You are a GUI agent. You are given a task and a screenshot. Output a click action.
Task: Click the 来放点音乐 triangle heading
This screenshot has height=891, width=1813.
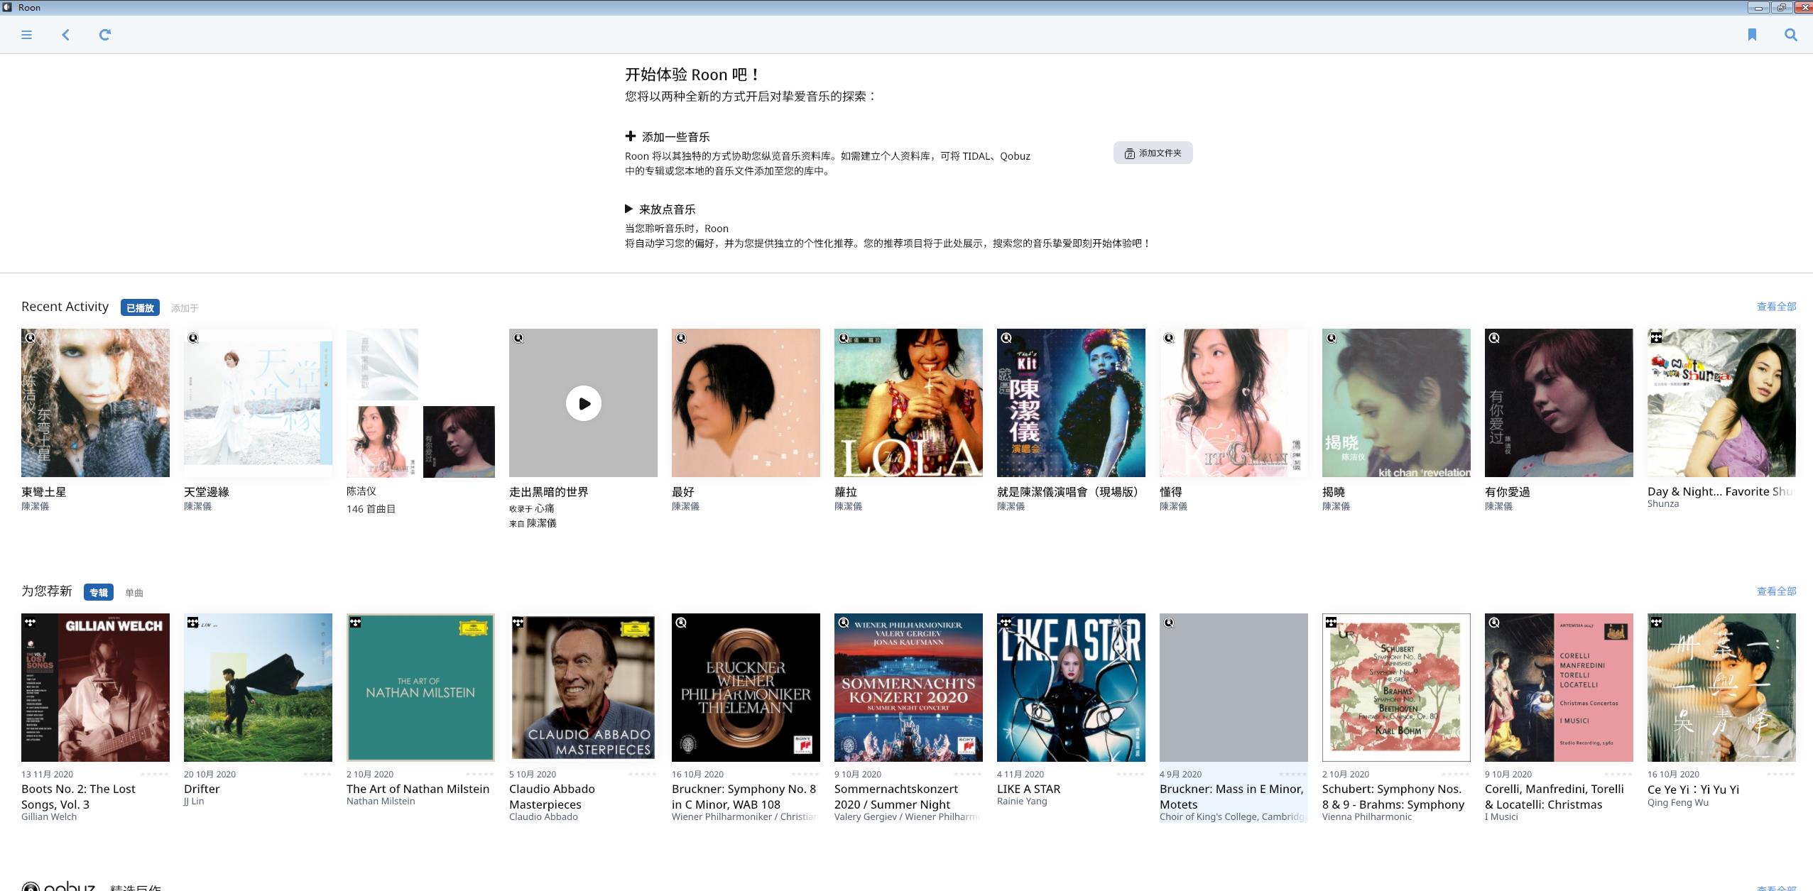point(660,209)
